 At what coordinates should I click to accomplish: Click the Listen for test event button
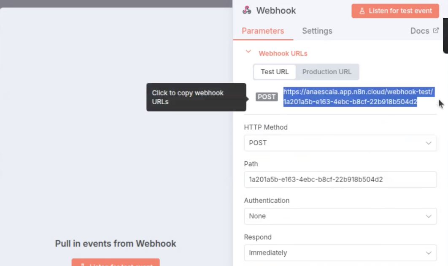(395, 11)
